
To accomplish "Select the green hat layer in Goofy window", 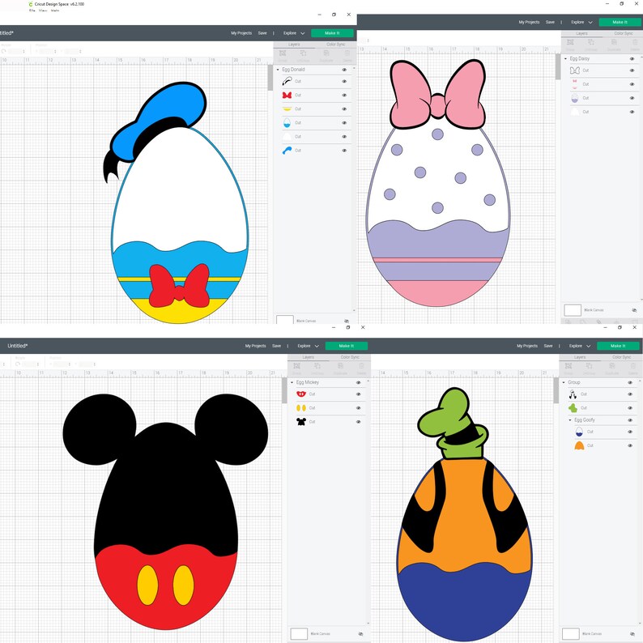I will (x=573, y=408).
